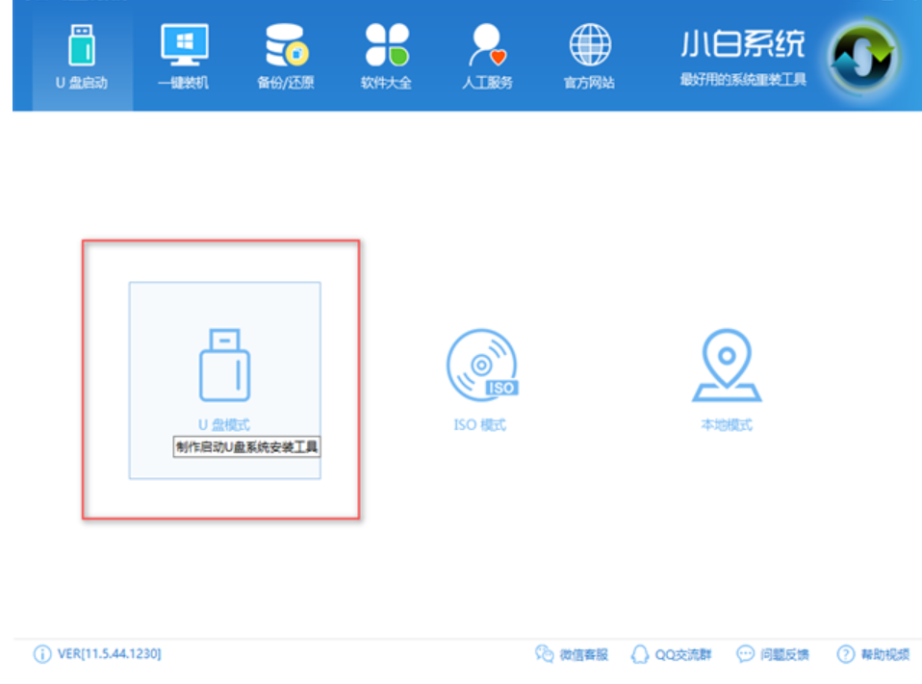Click the U 盘模式 label text
The height and width of the screenshot is (684, 922).
tap(222, 423)
